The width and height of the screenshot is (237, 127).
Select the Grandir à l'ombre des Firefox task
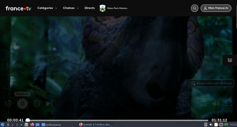96,125
